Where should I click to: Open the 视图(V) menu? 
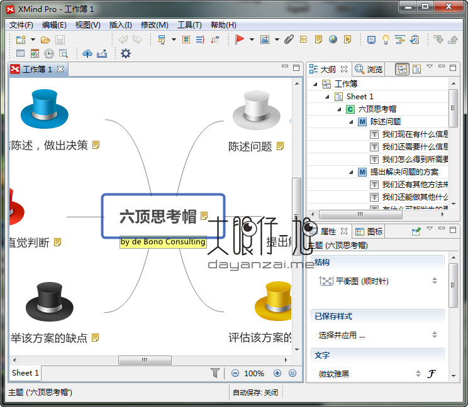[88, 25]
